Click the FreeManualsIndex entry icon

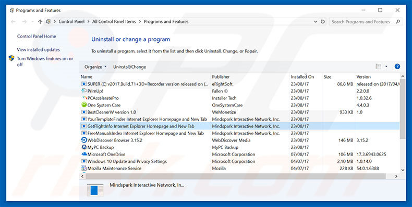coord(84,133)
